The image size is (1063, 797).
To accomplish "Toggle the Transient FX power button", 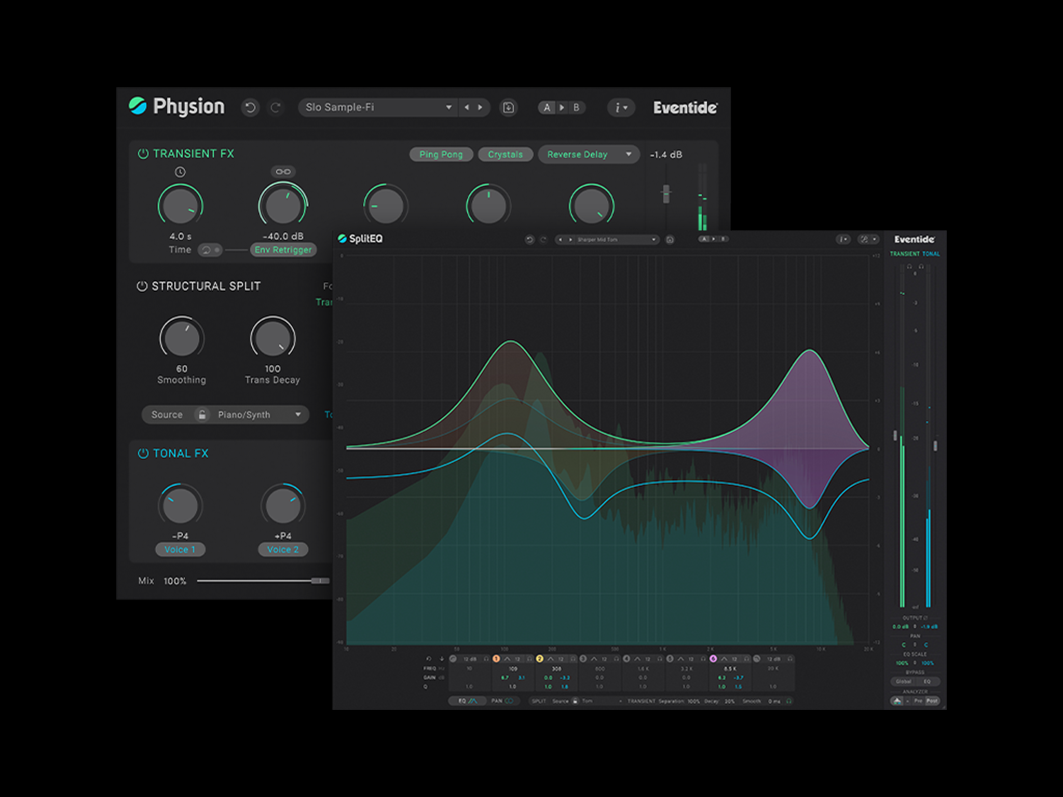I will [x=143, y=154].
